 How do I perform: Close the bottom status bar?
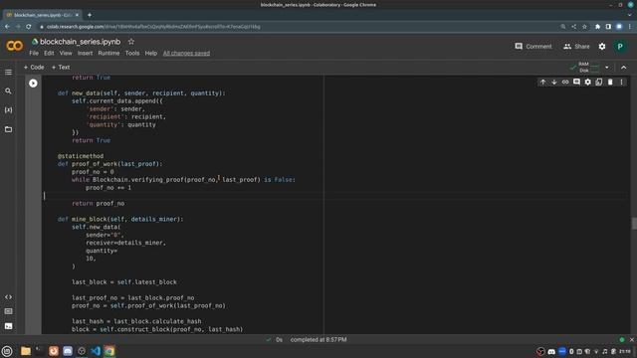632,340
